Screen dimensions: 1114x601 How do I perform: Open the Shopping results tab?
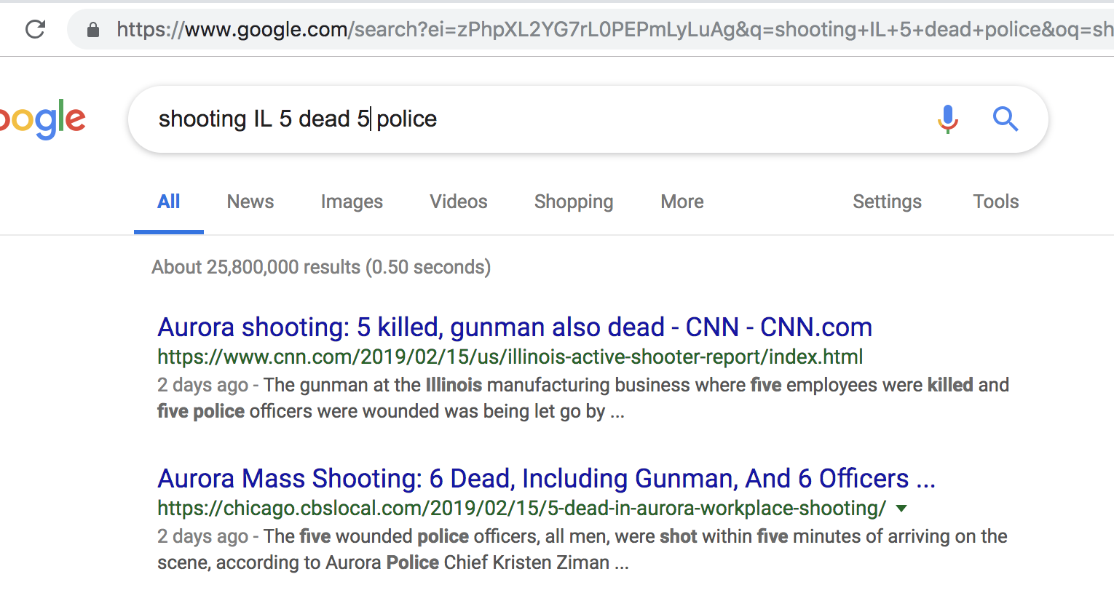[x=574, y=202]
